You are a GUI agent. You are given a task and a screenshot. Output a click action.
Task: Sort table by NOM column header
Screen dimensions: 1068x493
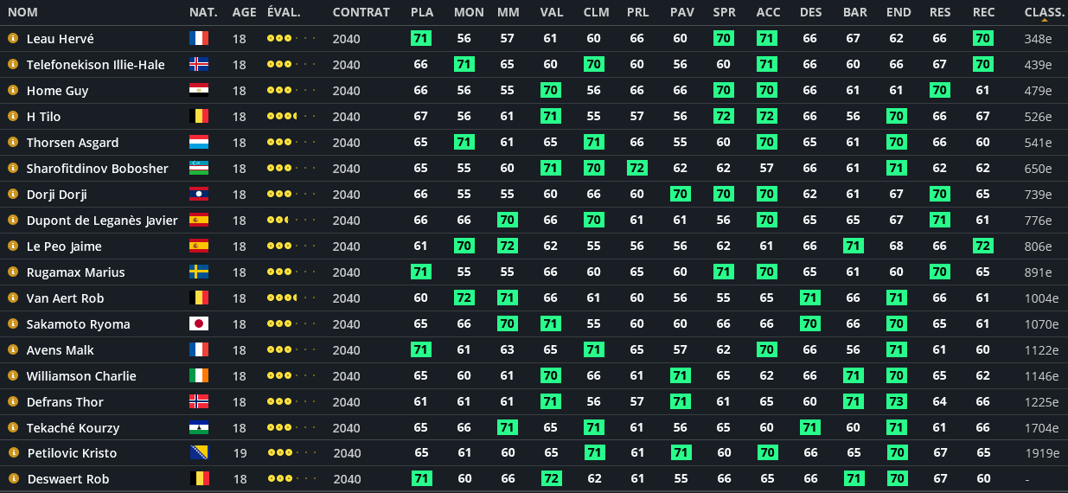(x=22, y=12)
